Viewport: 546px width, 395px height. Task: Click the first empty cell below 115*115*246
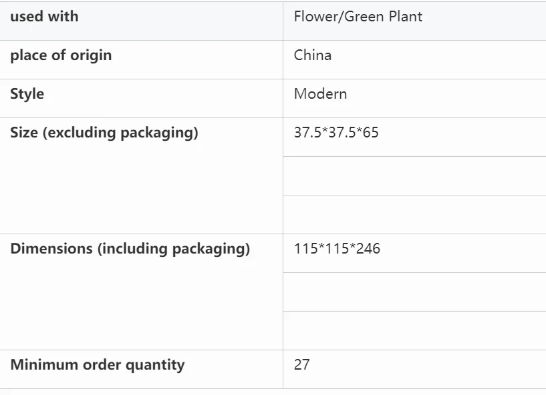(414, 292)
